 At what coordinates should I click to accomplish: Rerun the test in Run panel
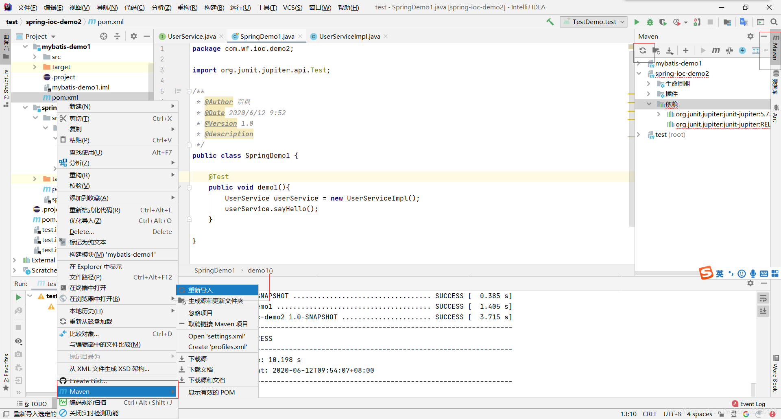point(18,297)
